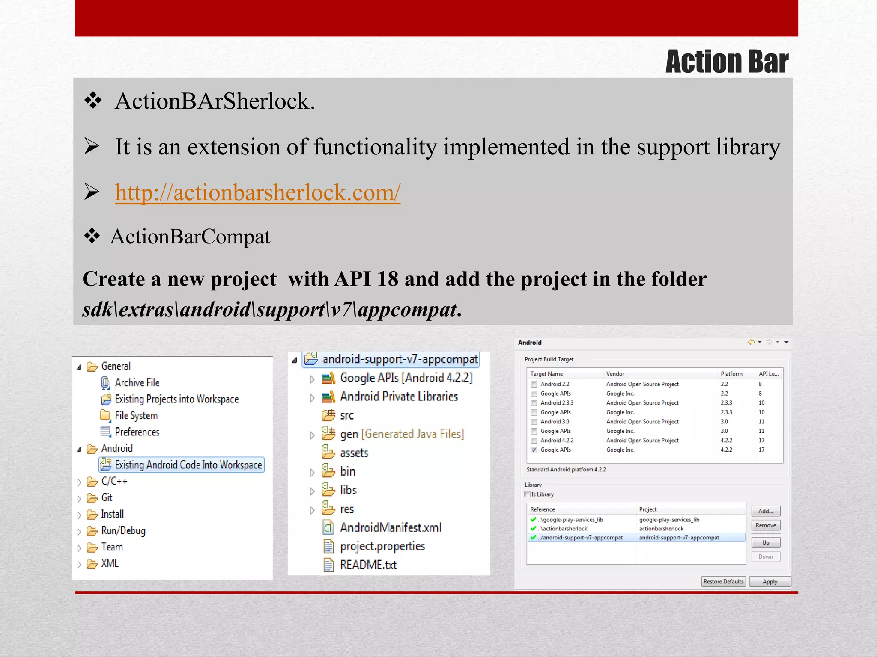Check the Android 3.0 build target
The image size is (877, 657).
[x=534, y=422]
